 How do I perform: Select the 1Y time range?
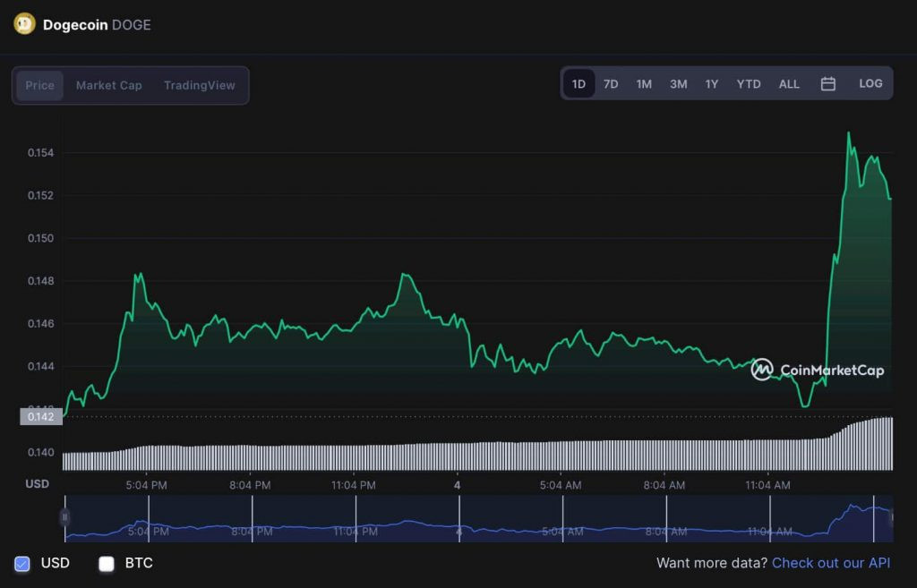pos(711,84)
